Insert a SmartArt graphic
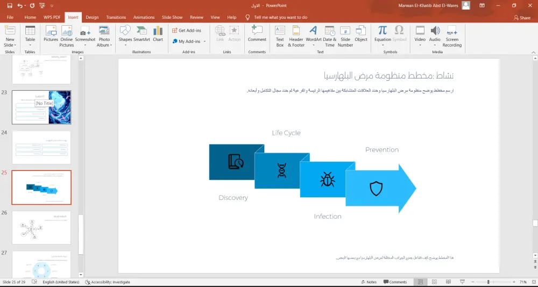 click(x=141, y=34)
